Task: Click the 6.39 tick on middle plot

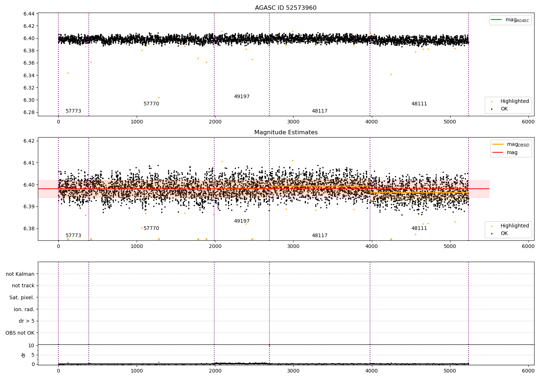Action: (29, 207)
